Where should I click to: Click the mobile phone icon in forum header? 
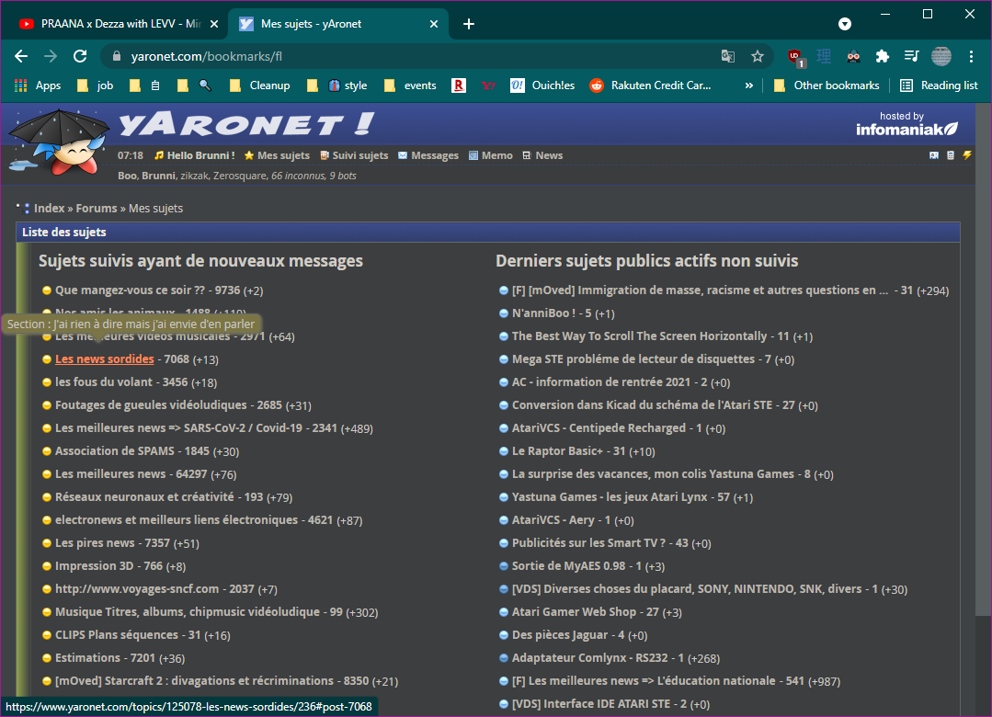(951, 155)
